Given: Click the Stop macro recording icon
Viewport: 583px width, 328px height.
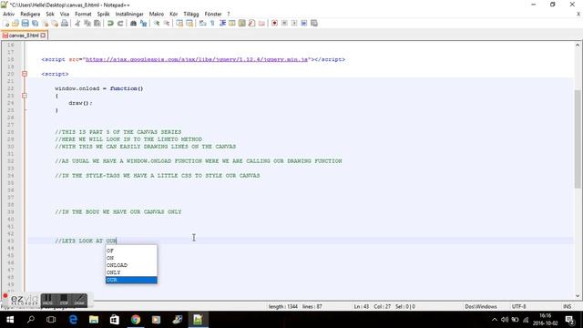Looking at the screenshot, I should tap(284, 23).
